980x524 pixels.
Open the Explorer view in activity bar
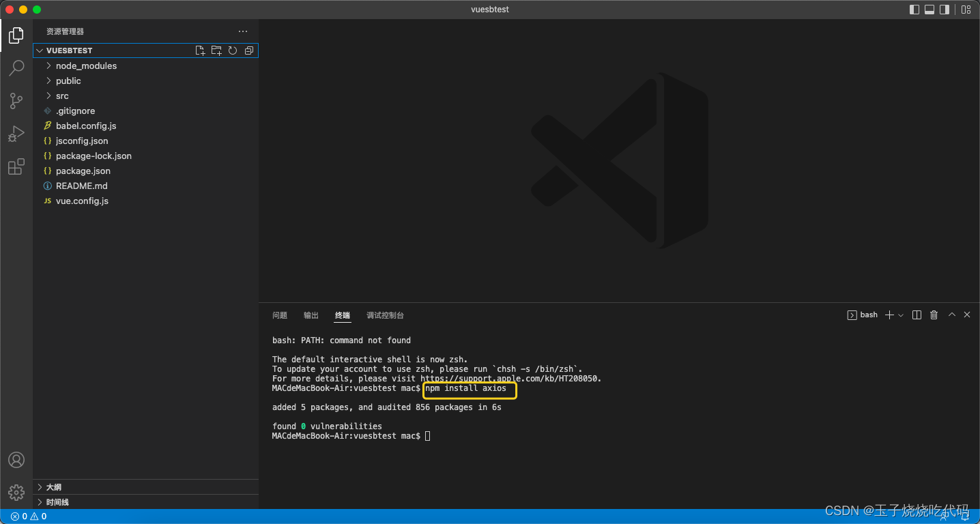click(16, 35)
